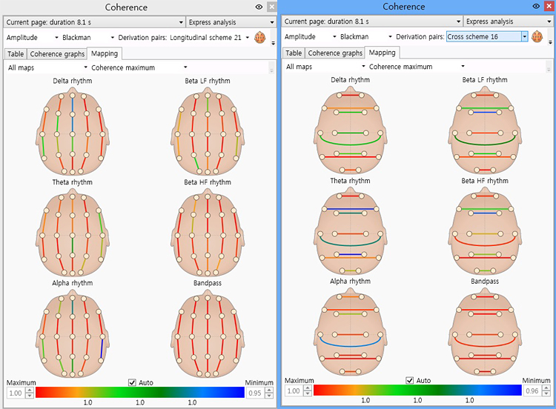Switch to Coherence graphs tab in right panel

[x=335, y=53]
